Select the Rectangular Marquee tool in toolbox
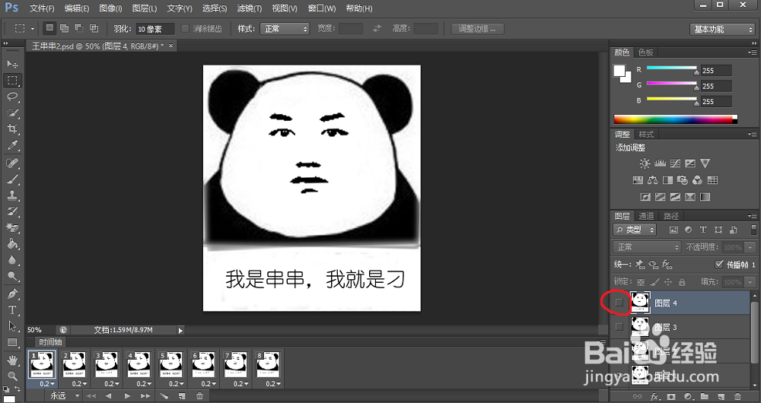The image size is (761, 403). click(x=12, y=80)
